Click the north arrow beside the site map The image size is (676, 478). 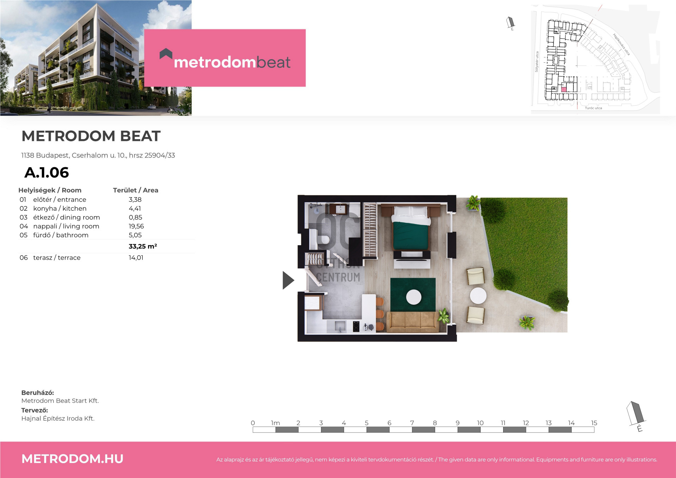(511, 23)
